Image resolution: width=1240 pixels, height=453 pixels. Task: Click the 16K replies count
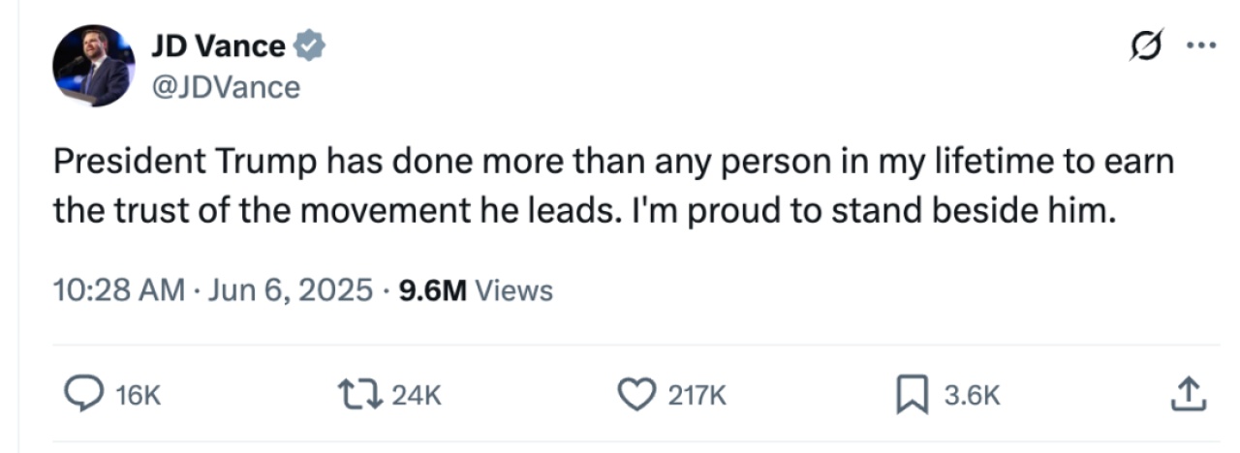(x=136, y=395)
